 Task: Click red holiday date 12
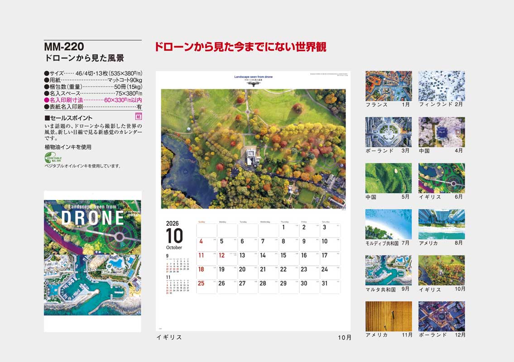pyautogui.click(x=221, y=256)
